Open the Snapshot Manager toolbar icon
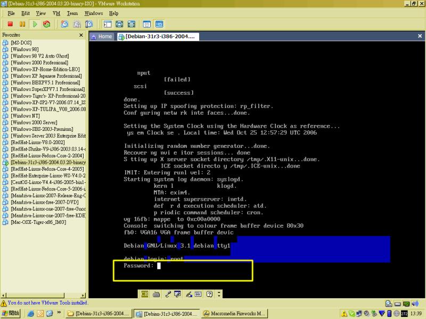The height and width of the screenshot is (319, 426). click(89, 24)
